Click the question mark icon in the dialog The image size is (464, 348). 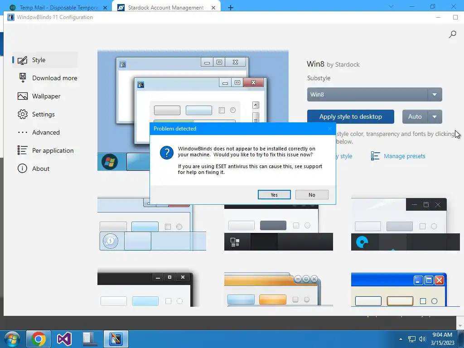point(167,152)
